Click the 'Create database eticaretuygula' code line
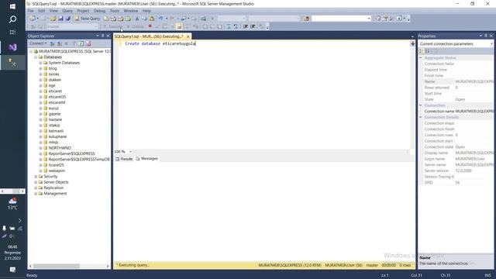 [160, 43]
